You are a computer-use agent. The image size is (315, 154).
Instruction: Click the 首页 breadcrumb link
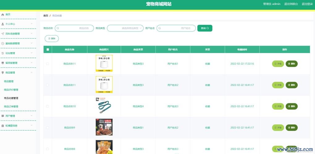46,16
